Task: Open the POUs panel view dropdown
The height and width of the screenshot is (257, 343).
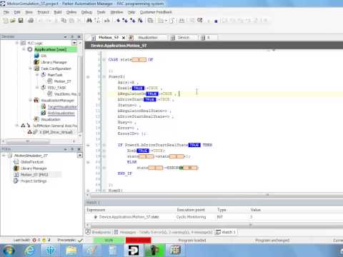Action: pos(80,156)
